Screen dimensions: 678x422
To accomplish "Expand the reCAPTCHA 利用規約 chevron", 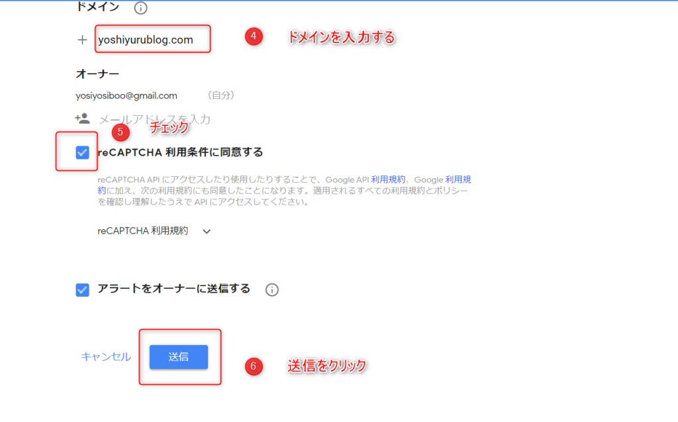I will [x=207, y=232].
